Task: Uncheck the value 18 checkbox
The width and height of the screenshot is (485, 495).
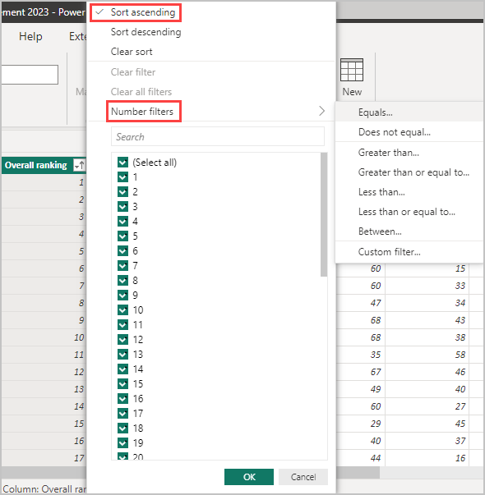Action: (x=122, y=428)
